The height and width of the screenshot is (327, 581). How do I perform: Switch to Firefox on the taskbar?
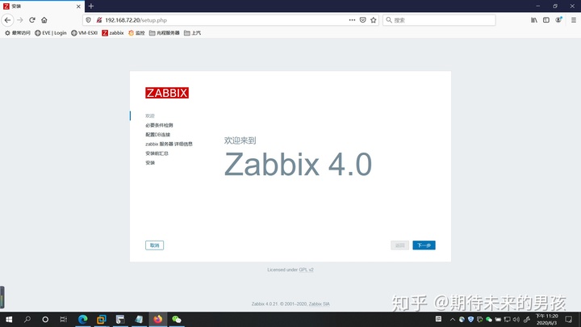[158, 319]
